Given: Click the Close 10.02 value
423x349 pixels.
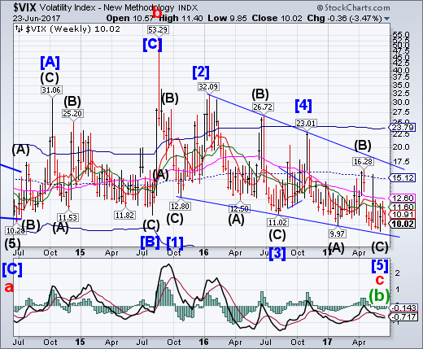Looking at the screenshot, I should point(277,19).
